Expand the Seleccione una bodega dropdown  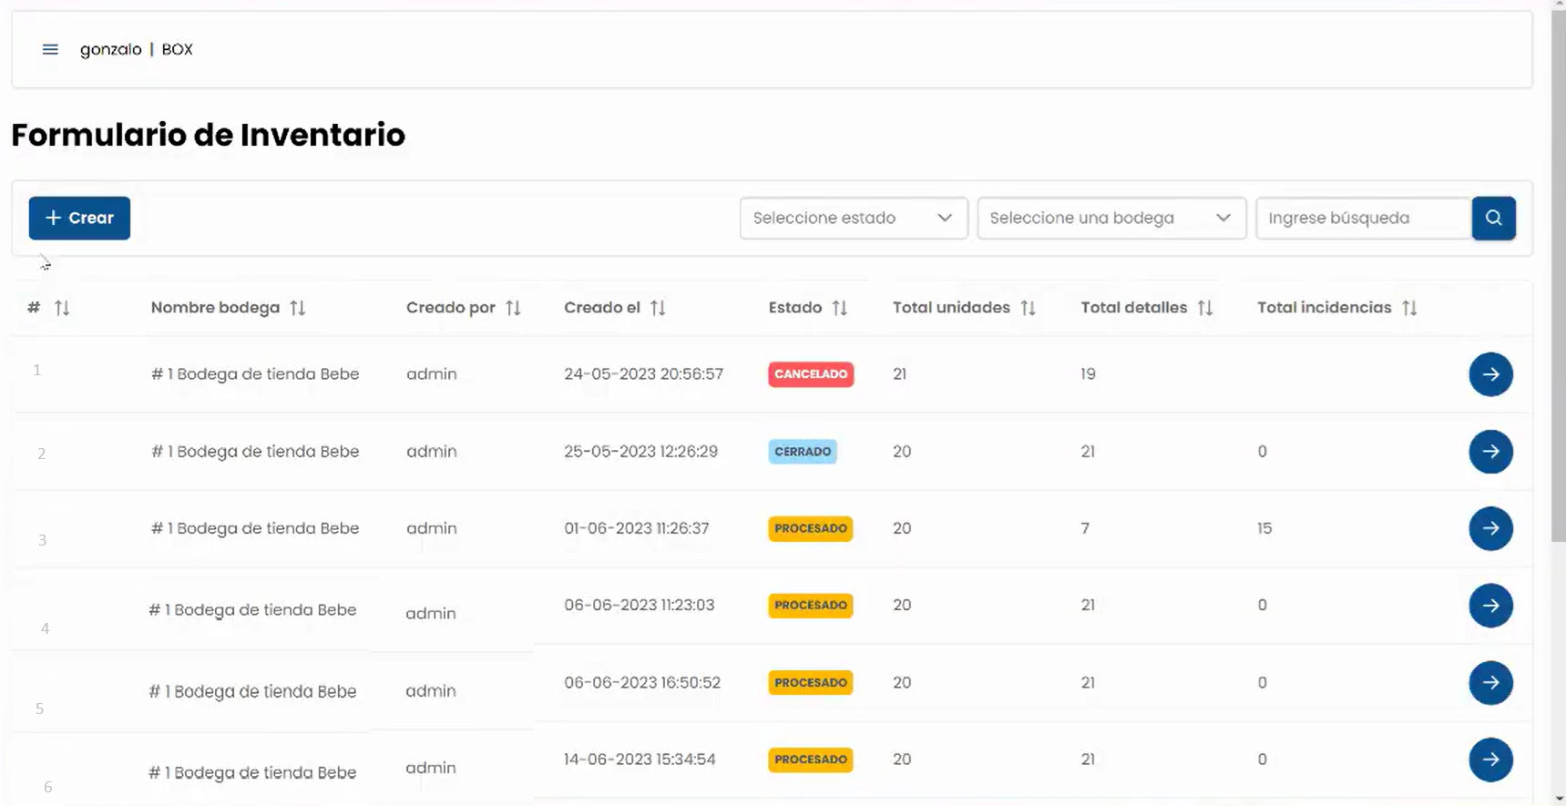(x=1111, y=218)
